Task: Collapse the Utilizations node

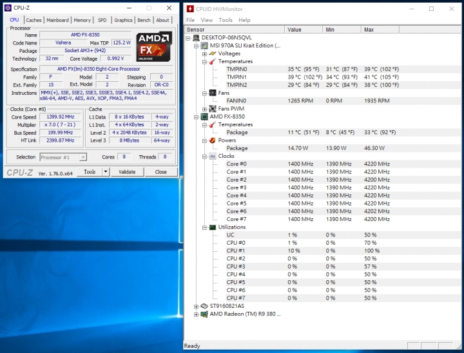Action: 204,227
